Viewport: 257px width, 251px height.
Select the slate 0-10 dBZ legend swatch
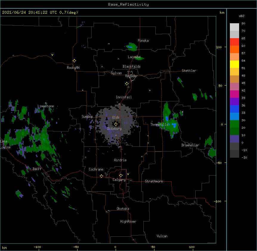tap(234, 139)
